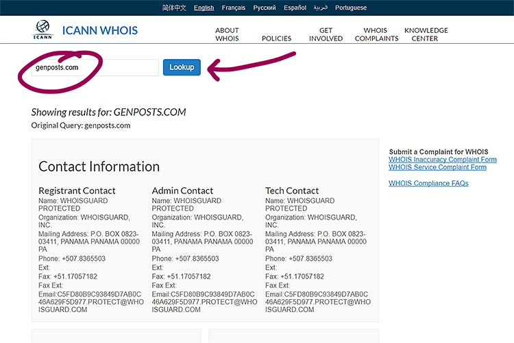Screen dimensions: 514x343
Task: Click the Tech Contact heading
Action: click(292, 191)
